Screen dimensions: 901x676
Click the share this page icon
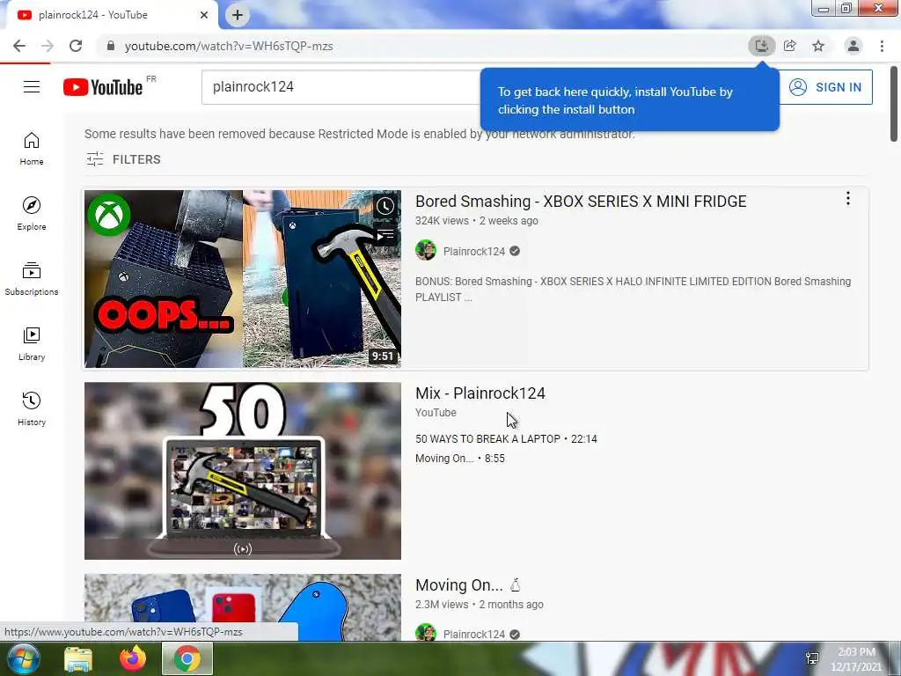point(790,46)
